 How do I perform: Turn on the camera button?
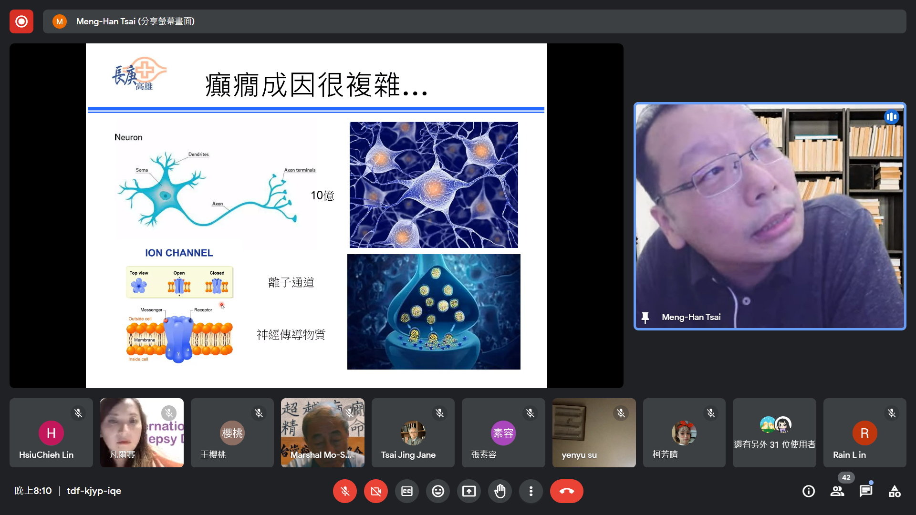[x=376, y=491]
